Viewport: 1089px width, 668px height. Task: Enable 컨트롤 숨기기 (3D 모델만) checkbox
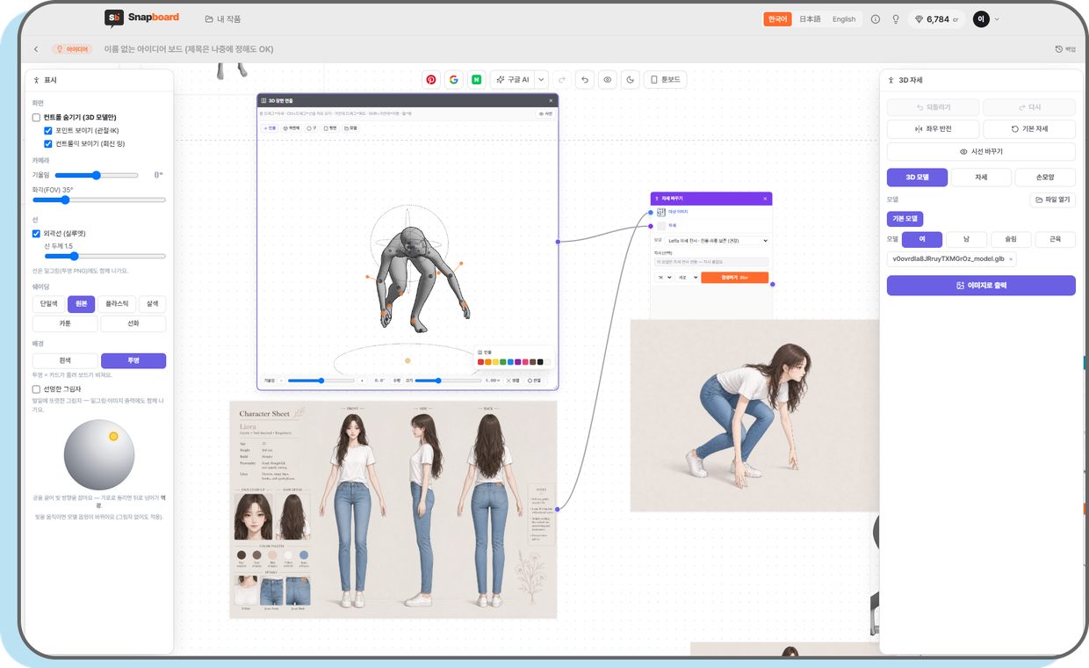point(37,117)
